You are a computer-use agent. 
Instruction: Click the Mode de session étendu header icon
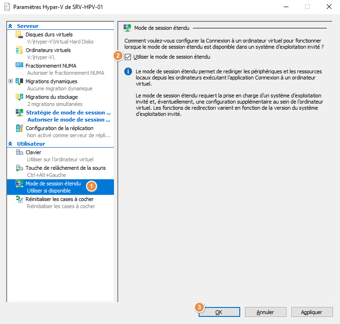click(127, 28)
